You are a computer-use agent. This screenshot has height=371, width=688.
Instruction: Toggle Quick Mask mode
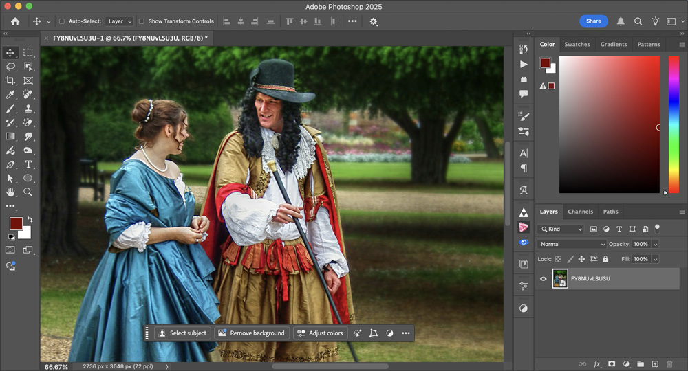coord(10,249)
